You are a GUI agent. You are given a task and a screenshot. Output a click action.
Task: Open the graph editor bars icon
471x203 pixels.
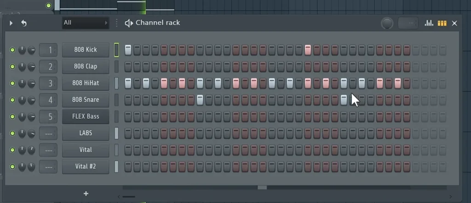429,23
